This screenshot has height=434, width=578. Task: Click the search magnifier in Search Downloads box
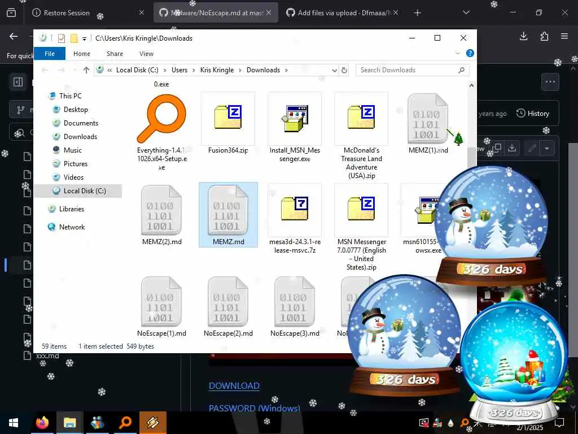pos(461,70)
